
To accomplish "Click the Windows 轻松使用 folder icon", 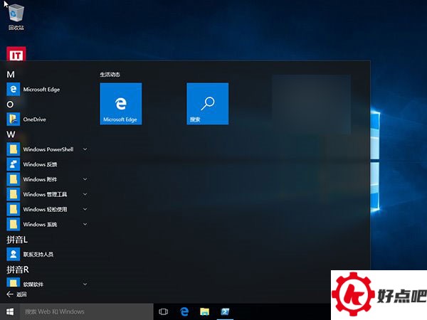I will (x=14, y=209).
